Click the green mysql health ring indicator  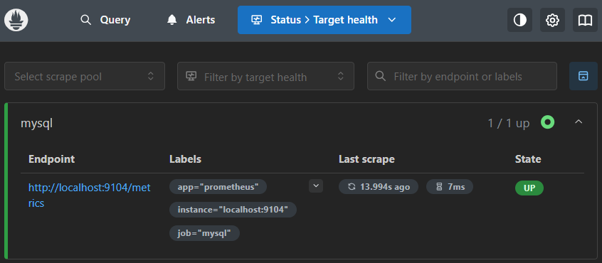click(547, 122)
